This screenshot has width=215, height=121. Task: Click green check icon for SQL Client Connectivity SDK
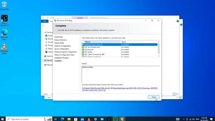[83, 54]
